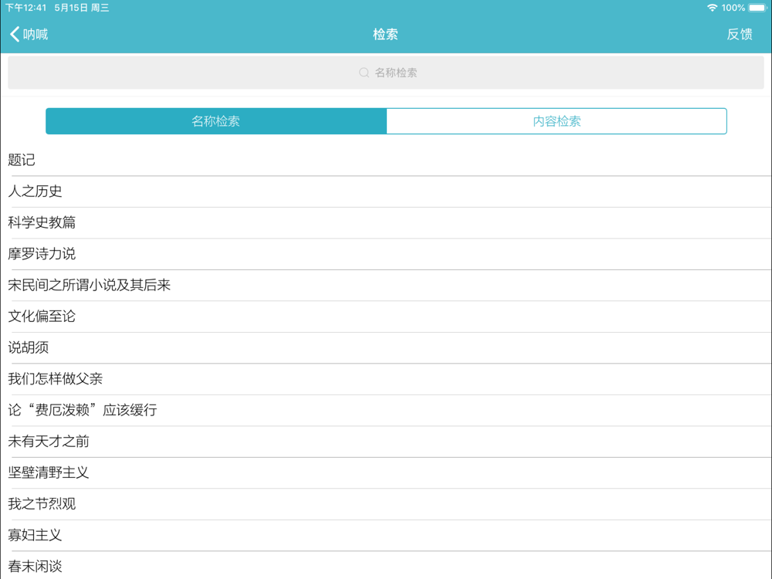Viewport: 772px width, 579px height.
Task: Switch to 内容检索 tab
Action: [x=557, y=121]
